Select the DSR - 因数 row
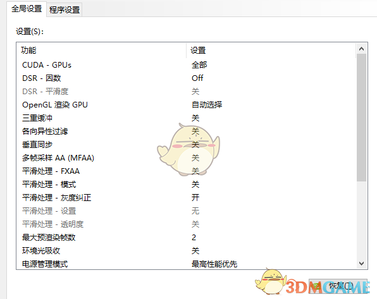377x299 pixels. [x=187, y=78]
